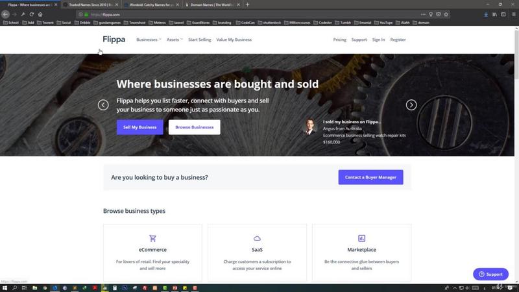Click the eCommerce shopping cart icon
Image resolution: width=519 pixels, height=292 pixels.
(152, 238)
